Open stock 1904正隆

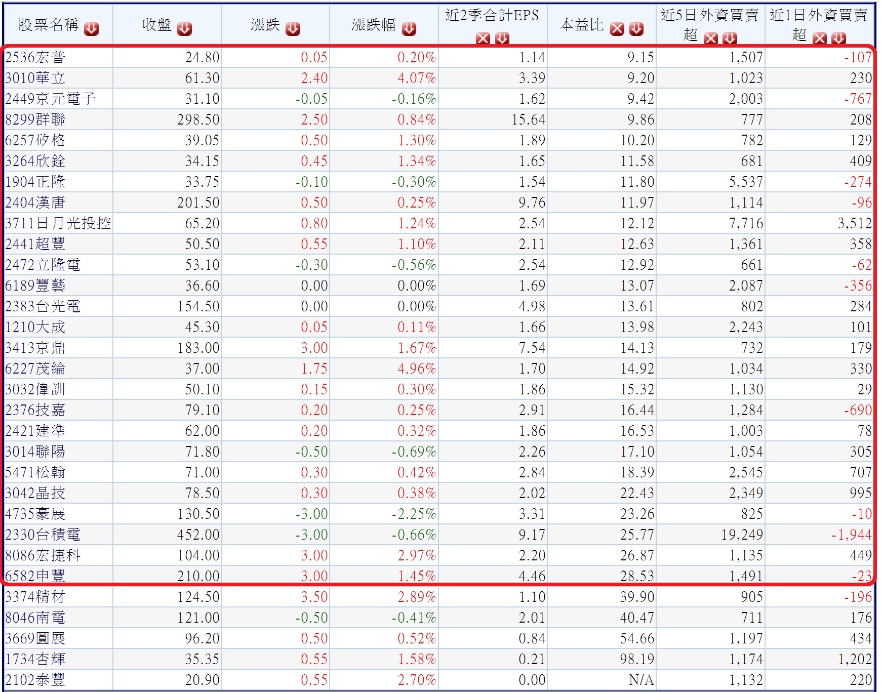pos(35,182)
